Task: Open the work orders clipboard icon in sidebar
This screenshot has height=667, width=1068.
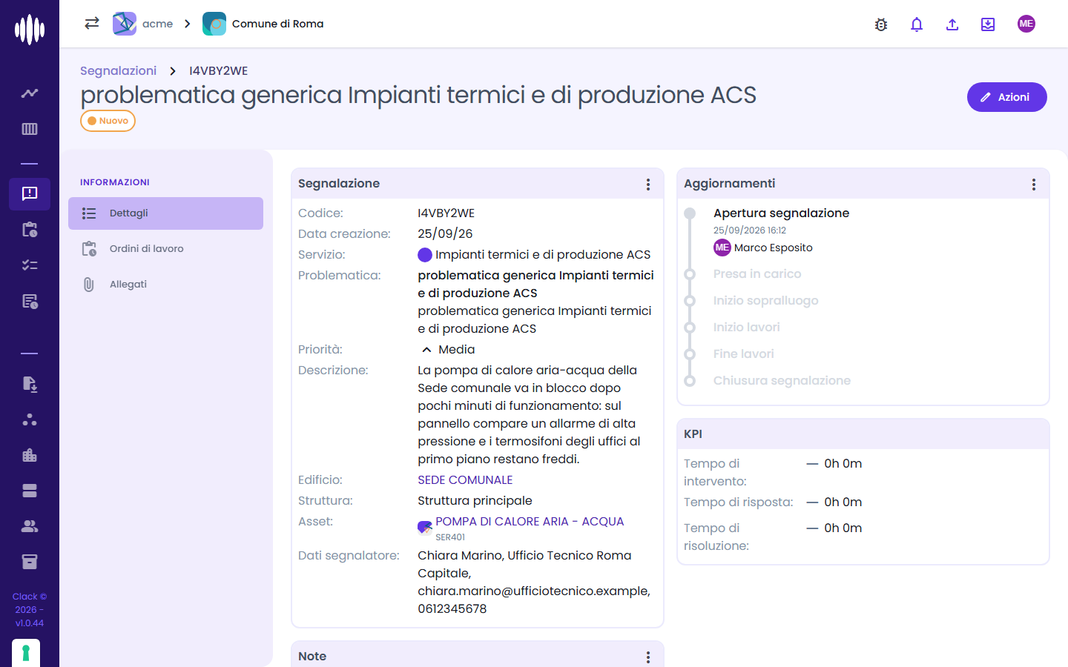Action: (30, 230)
